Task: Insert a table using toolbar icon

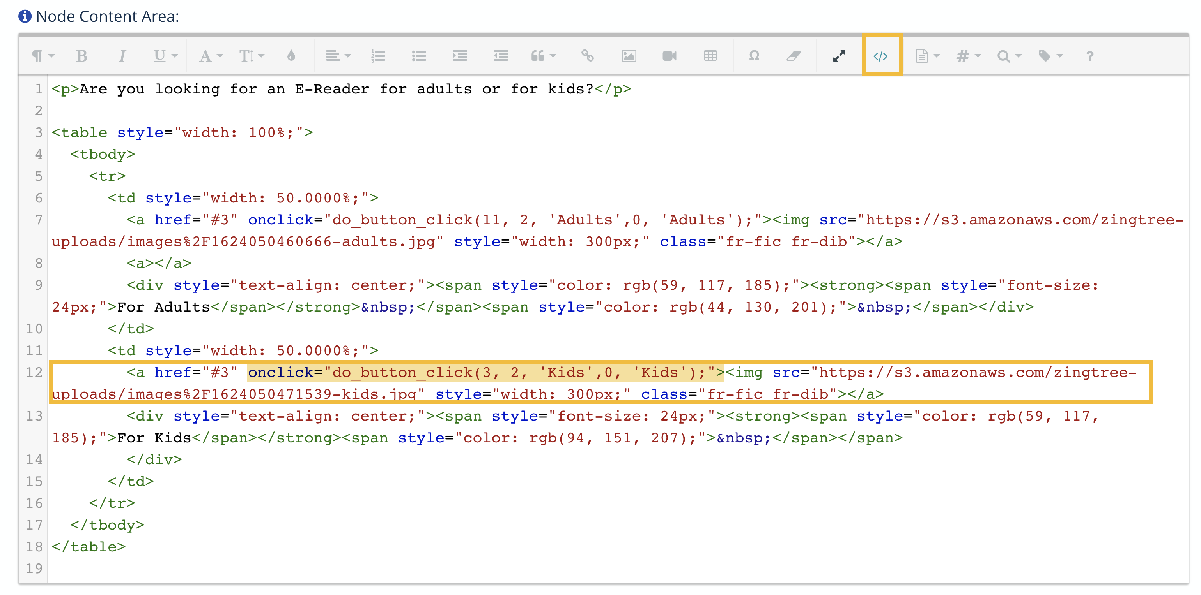Action: 710,56
